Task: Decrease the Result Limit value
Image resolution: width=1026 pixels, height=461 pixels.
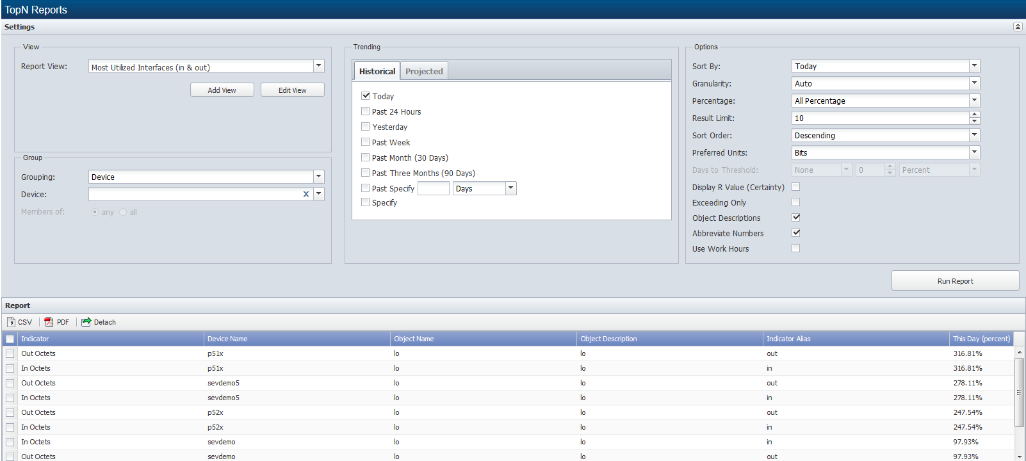Action: pos(975,121)
